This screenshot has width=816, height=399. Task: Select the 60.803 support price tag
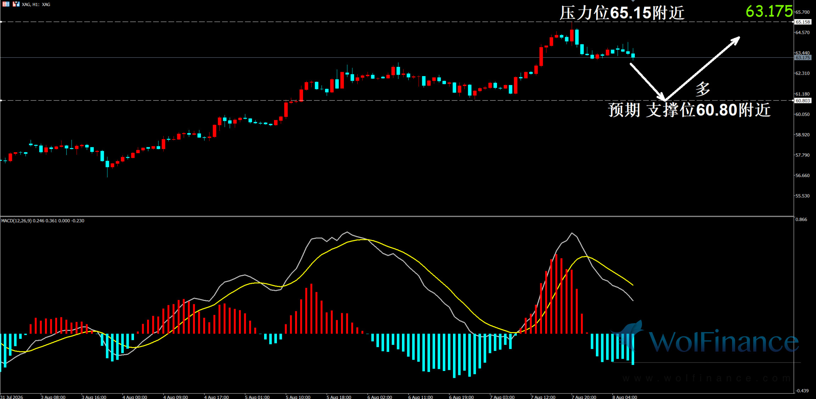coord(803,101)
